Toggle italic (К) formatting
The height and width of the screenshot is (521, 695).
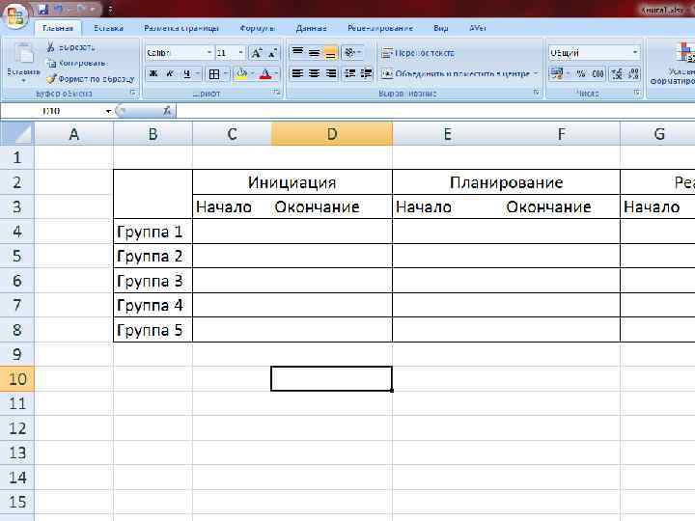(170, 73)
